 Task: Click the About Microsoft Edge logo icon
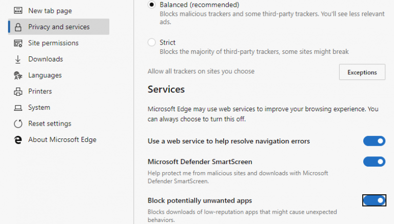(18, 139)
